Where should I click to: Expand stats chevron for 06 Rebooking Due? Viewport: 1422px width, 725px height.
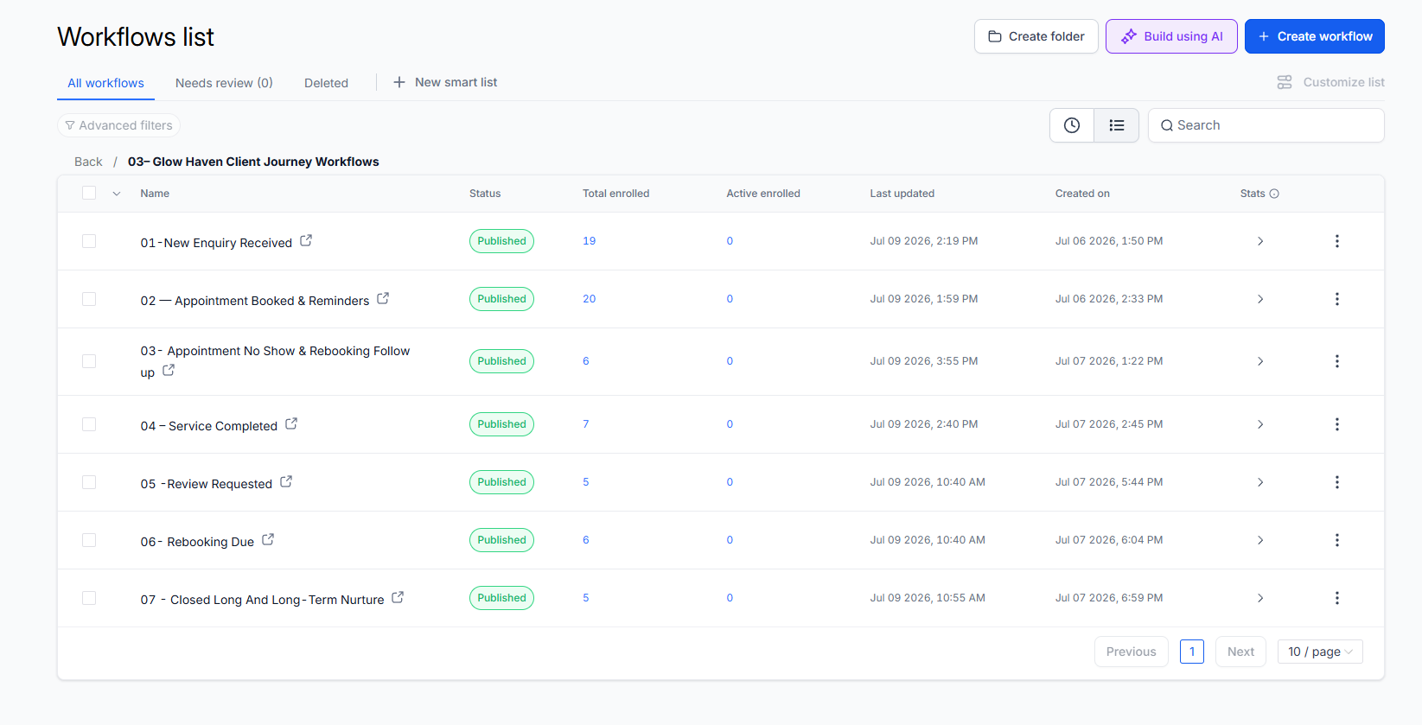tap(1260, 540)
